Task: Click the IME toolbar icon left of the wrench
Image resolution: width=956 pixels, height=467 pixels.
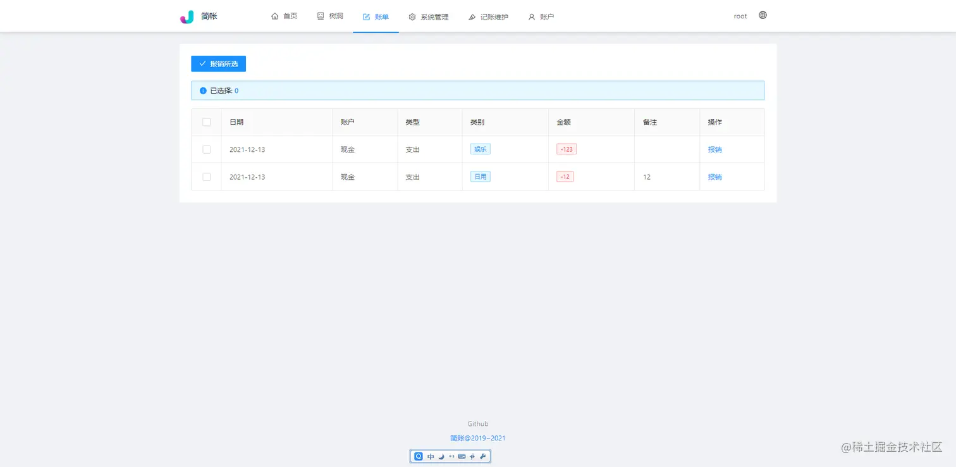Action: click(472, 456)
